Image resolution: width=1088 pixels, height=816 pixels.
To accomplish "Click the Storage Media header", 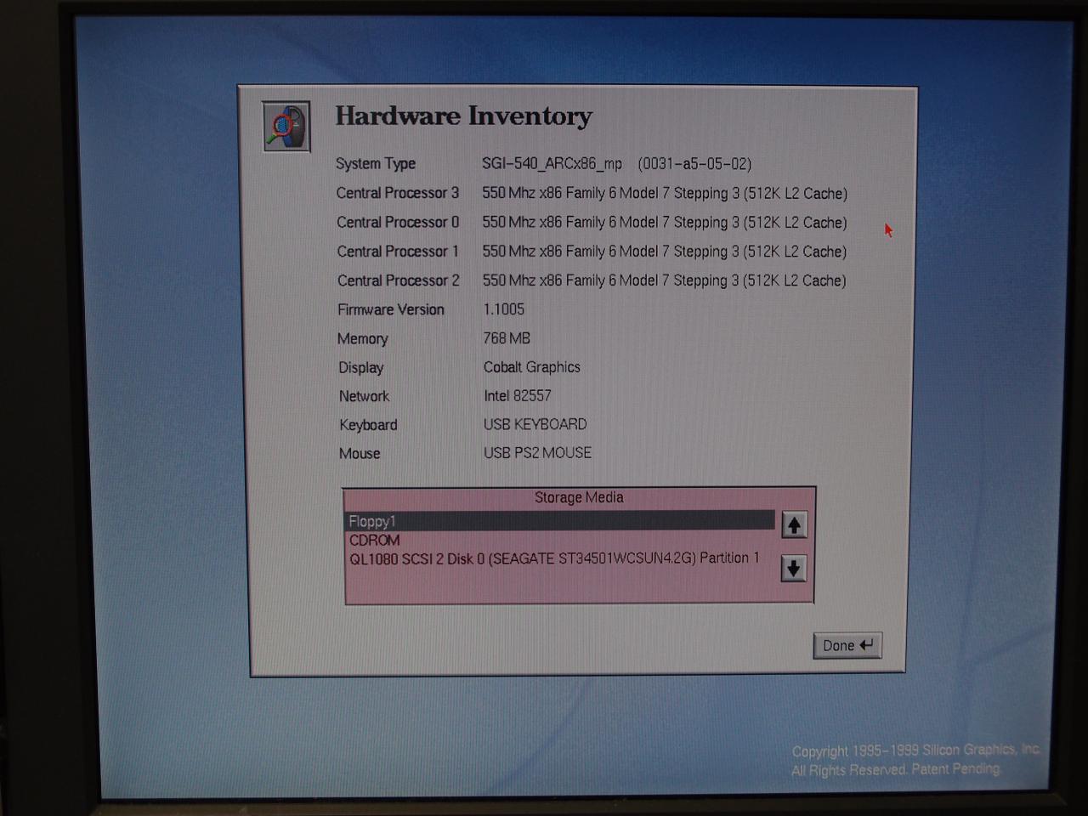I will (x=579, y=498).
